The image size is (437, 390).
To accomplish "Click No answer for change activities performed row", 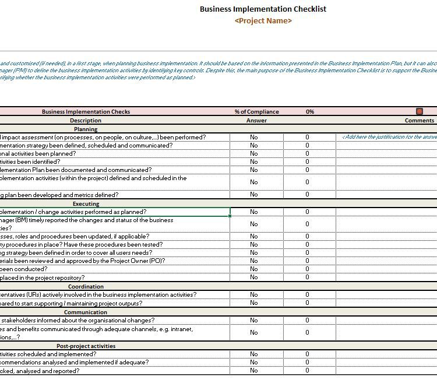I will pyautogui.click(x=254, y=212).
